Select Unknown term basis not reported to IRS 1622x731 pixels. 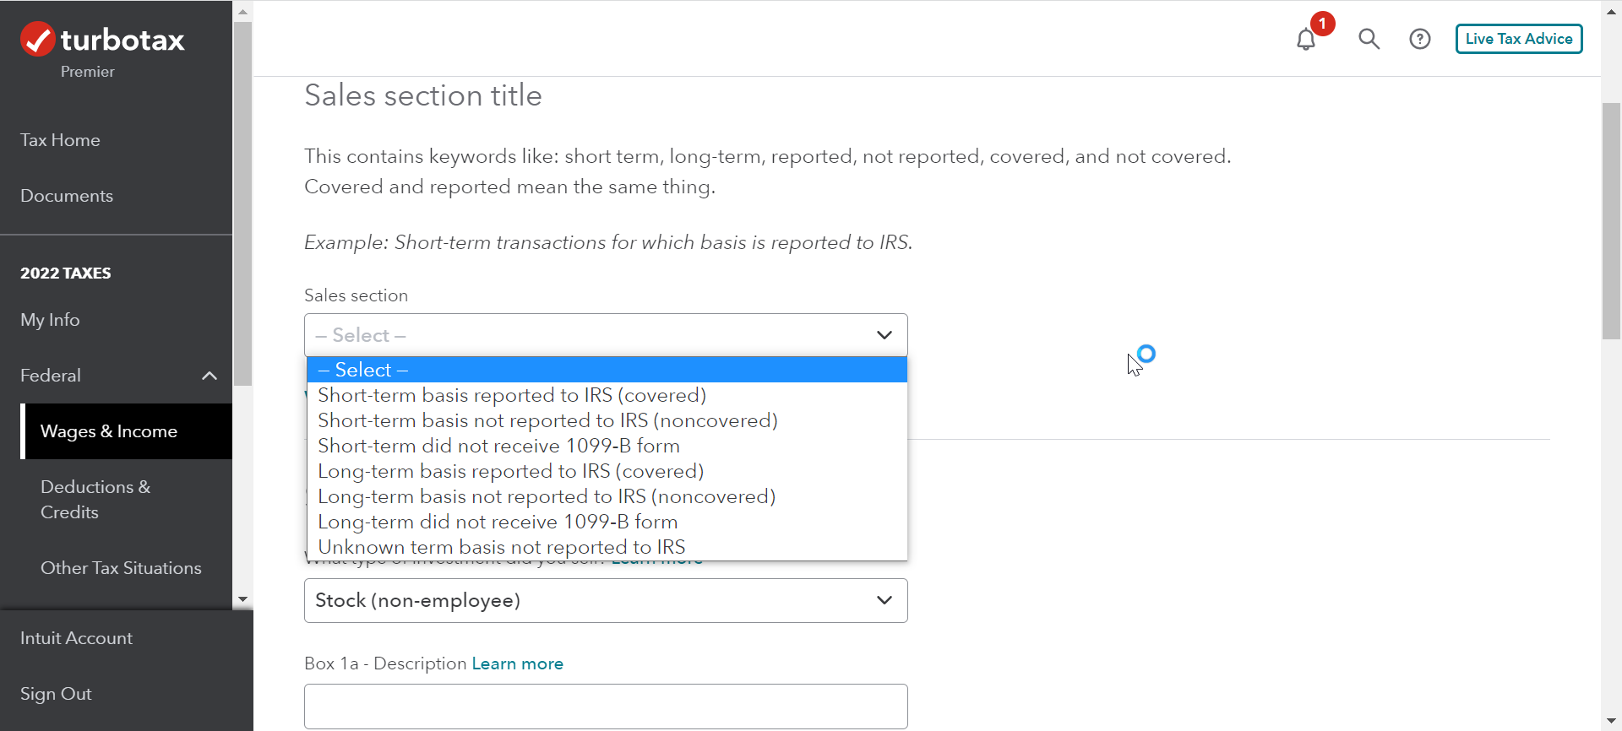(x=502, y=547)
